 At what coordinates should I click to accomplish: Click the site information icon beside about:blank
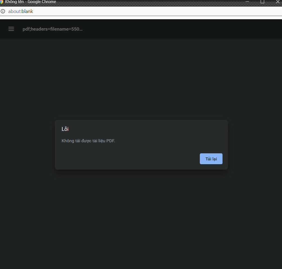pyautogui.click(x=3, y=11)
